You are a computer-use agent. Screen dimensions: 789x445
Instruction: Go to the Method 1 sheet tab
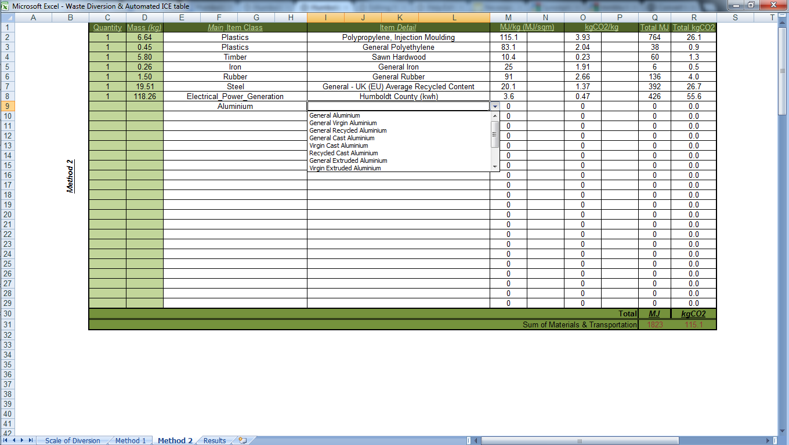click(131, 441)
